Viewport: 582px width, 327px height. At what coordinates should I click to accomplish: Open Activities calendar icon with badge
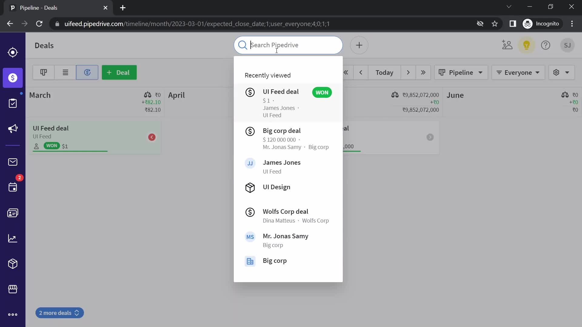(x=12, y=187)
